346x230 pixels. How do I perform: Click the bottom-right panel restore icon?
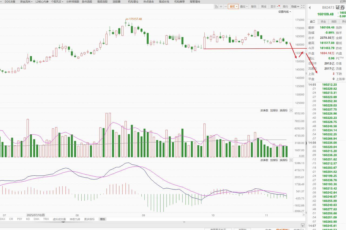tap(303, 225)
